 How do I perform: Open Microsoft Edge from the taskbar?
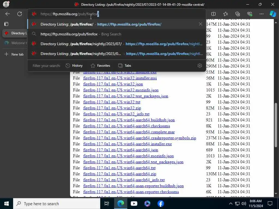click(x=120, y=204)
